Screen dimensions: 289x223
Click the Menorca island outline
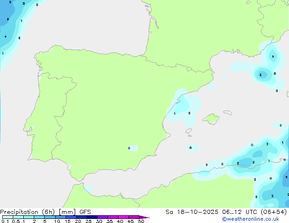point(227,112)
